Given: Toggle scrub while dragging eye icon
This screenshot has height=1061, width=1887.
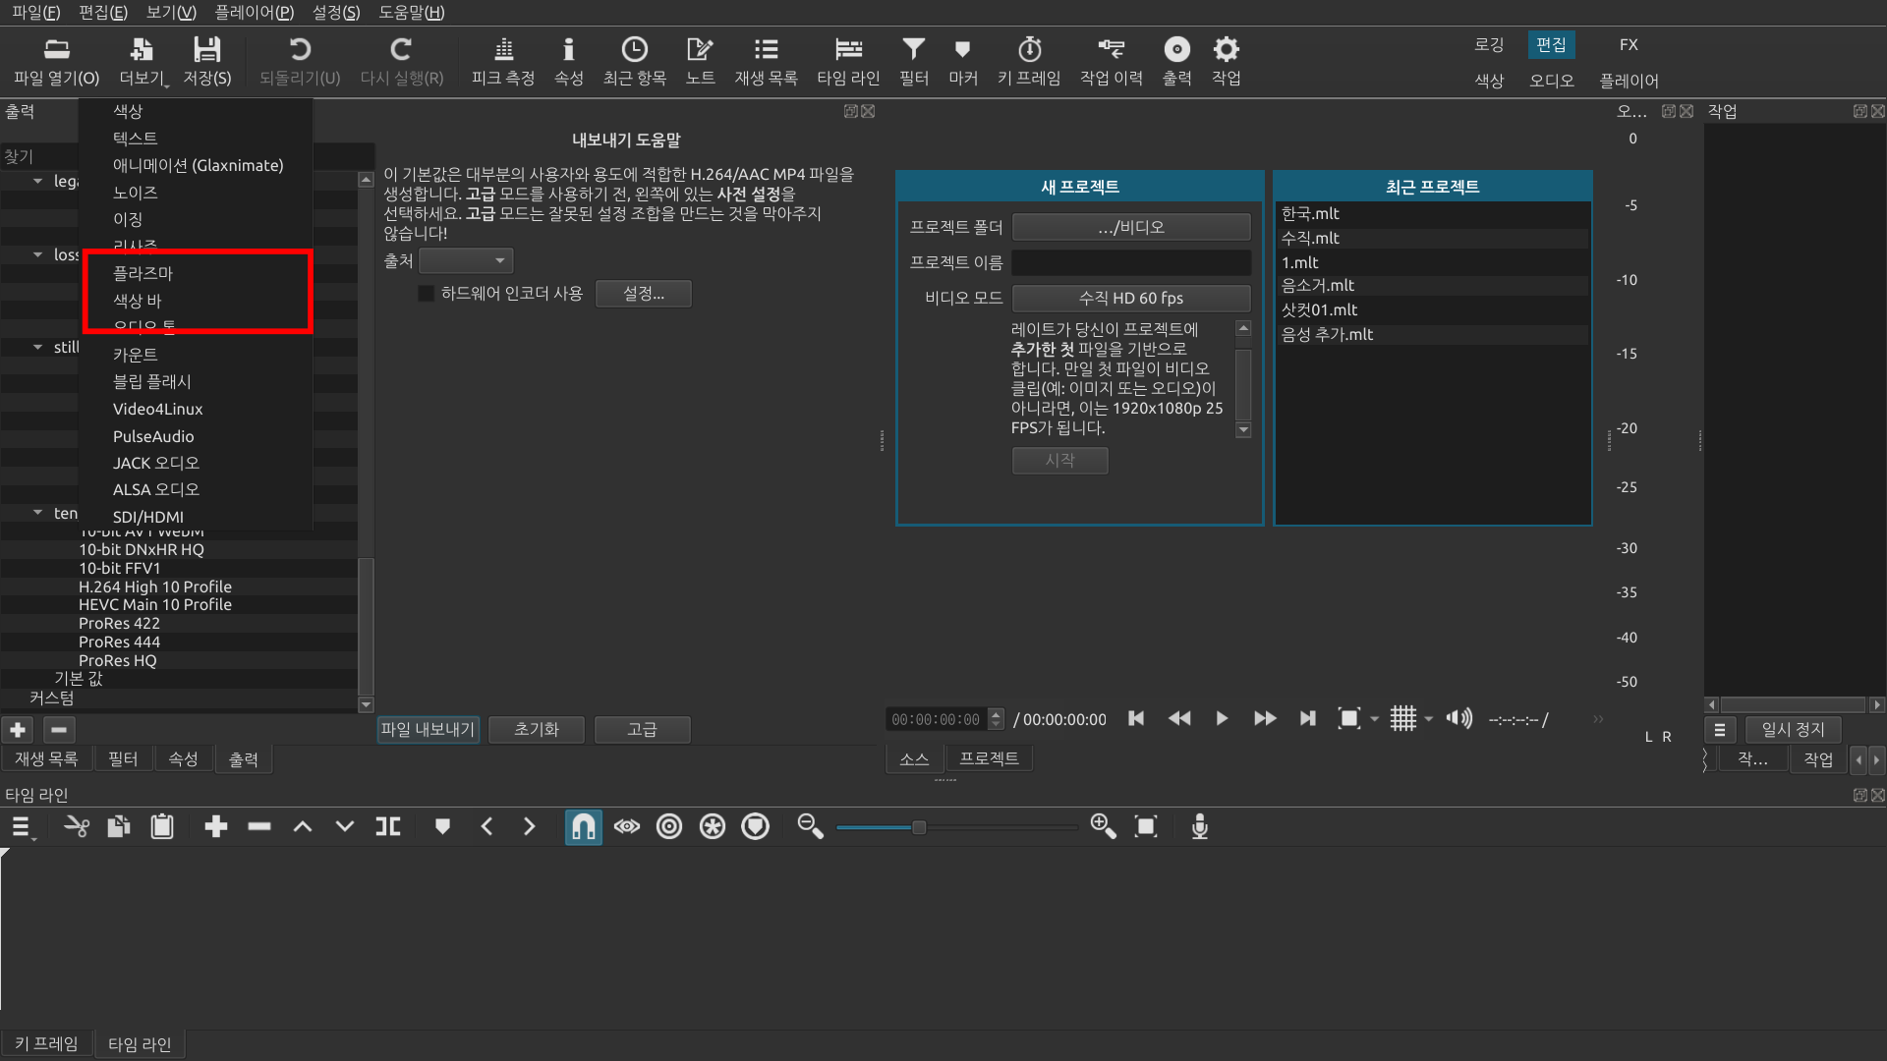Looking at the screenshot, I should 626,827.
